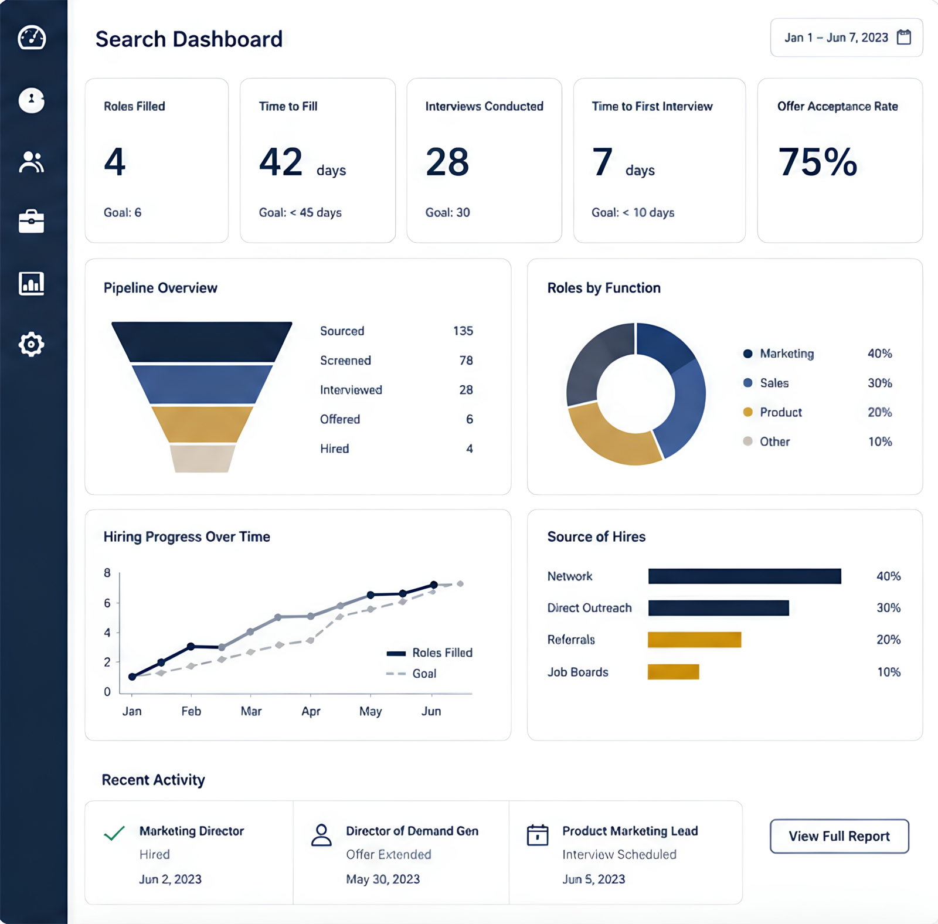Viewport: 938px width, 924px height.
Task: Click the Network bar in Source of Hires
Action: (745, 576)
